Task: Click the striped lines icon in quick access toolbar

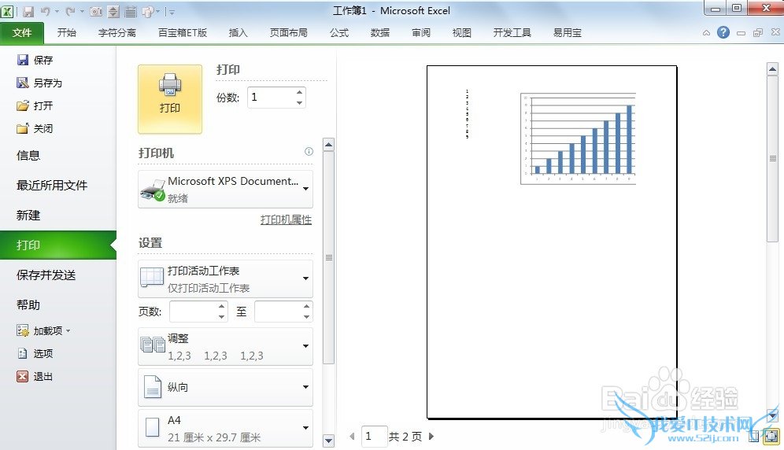Action: (x=131, y=11)
